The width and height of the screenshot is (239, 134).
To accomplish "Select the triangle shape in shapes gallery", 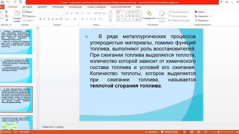I will pos(118,16).
